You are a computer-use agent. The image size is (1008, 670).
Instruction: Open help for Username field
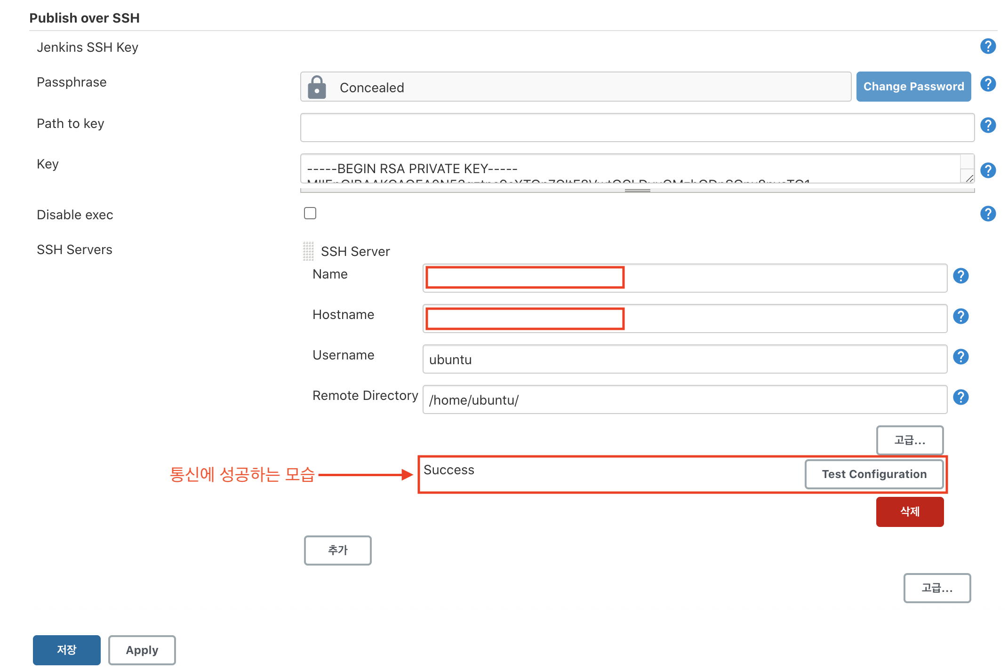click(960, 357)
